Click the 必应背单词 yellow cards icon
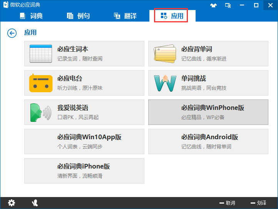 (165, 54)
